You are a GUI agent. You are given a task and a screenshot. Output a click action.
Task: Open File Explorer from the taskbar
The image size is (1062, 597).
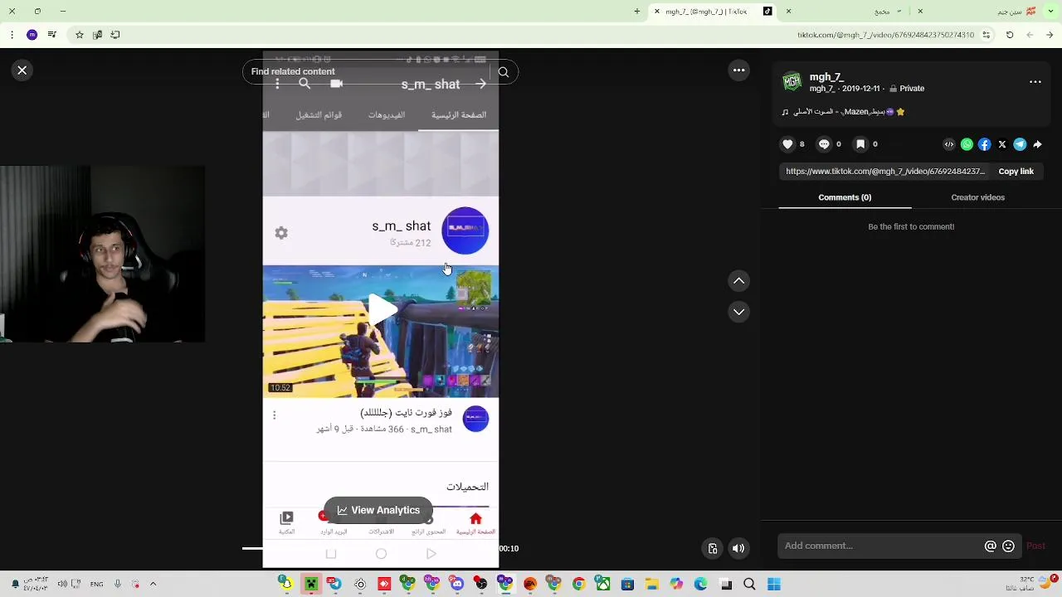(652, 585)
